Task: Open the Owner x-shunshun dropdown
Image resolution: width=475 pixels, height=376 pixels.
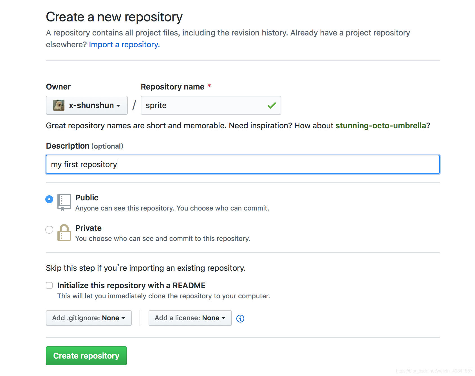Action: click(87, 105)
